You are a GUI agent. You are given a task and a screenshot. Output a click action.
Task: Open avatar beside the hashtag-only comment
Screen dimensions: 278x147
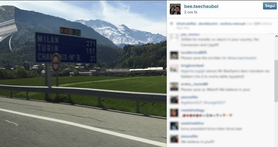tap(174, 100)
